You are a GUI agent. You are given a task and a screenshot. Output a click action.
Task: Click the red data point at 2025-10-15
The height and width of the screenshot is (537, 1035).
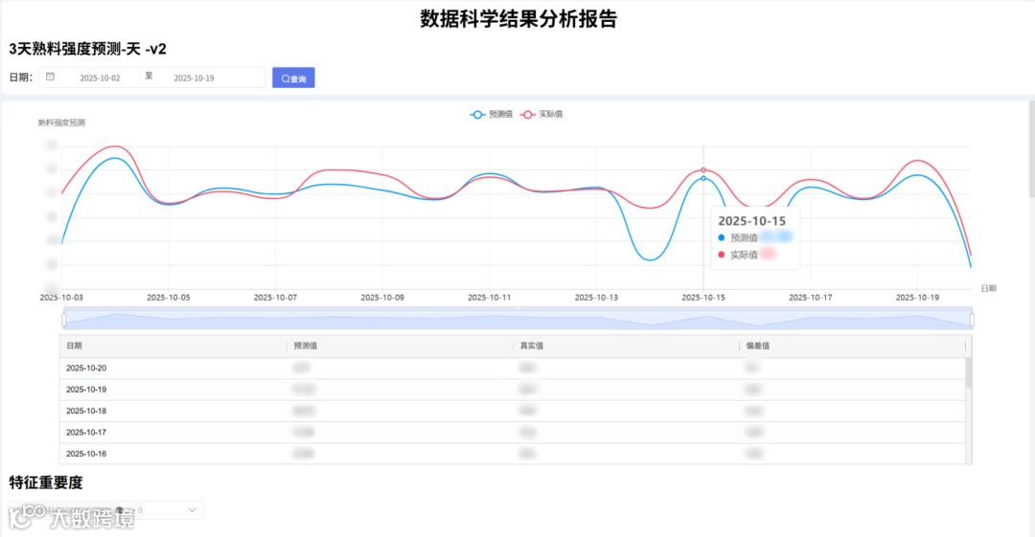point(703,170)
